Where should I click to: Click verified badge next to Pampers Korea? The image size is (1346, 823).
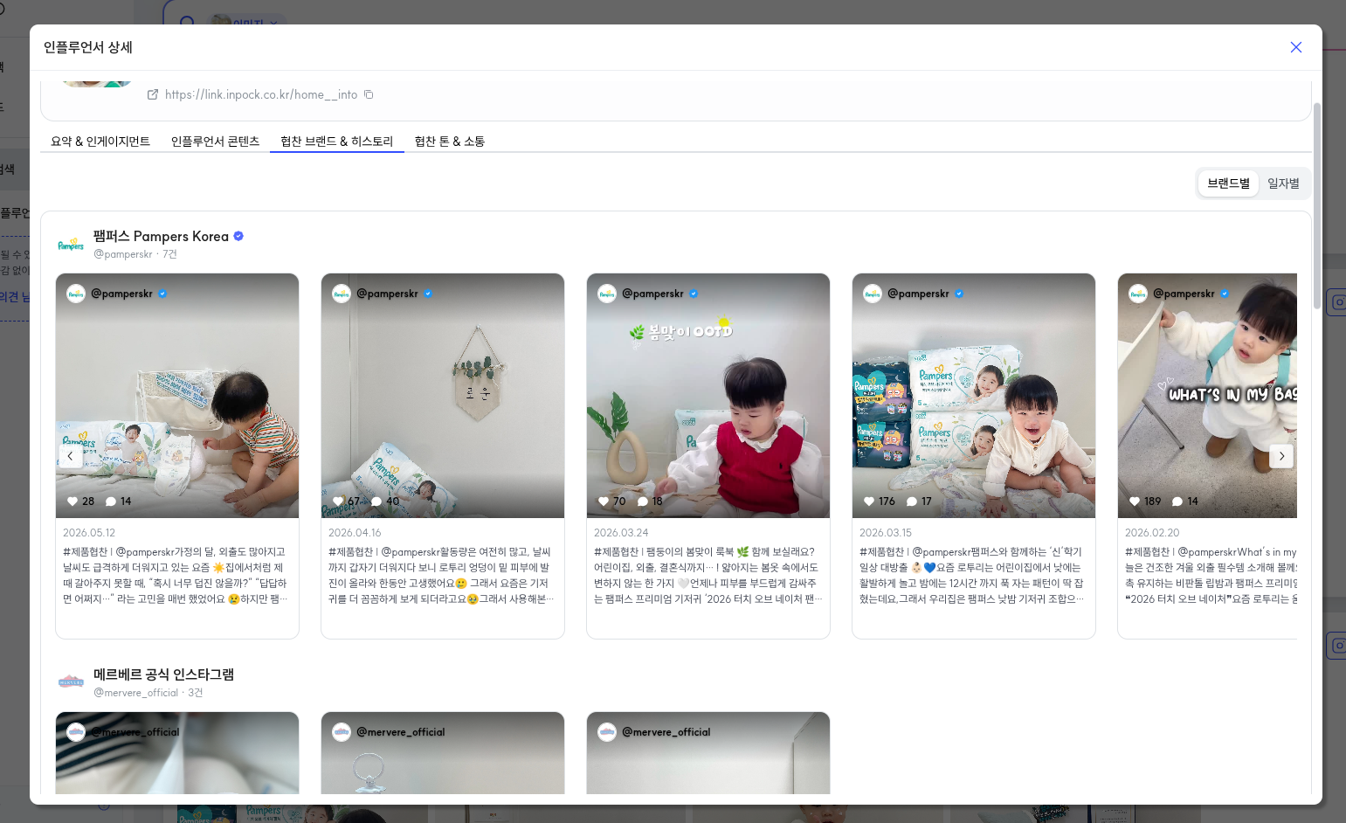[238, 236]
